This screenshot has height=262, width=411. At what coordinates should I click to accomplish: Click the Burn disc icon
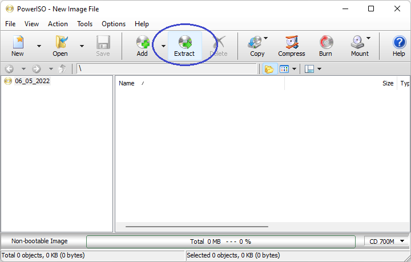[x=325, y=46]
